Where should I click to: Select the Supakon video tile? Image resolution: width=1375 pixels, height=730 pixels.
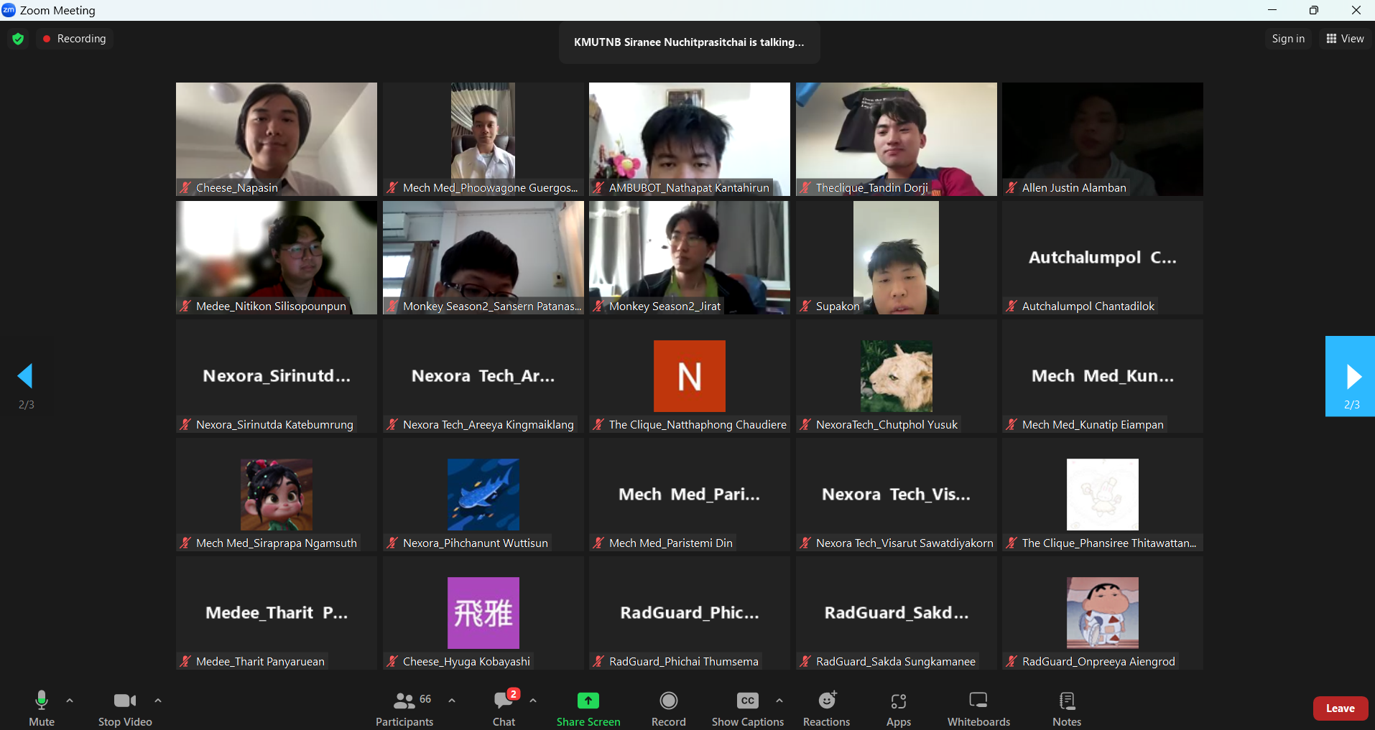tap(897, 258)
